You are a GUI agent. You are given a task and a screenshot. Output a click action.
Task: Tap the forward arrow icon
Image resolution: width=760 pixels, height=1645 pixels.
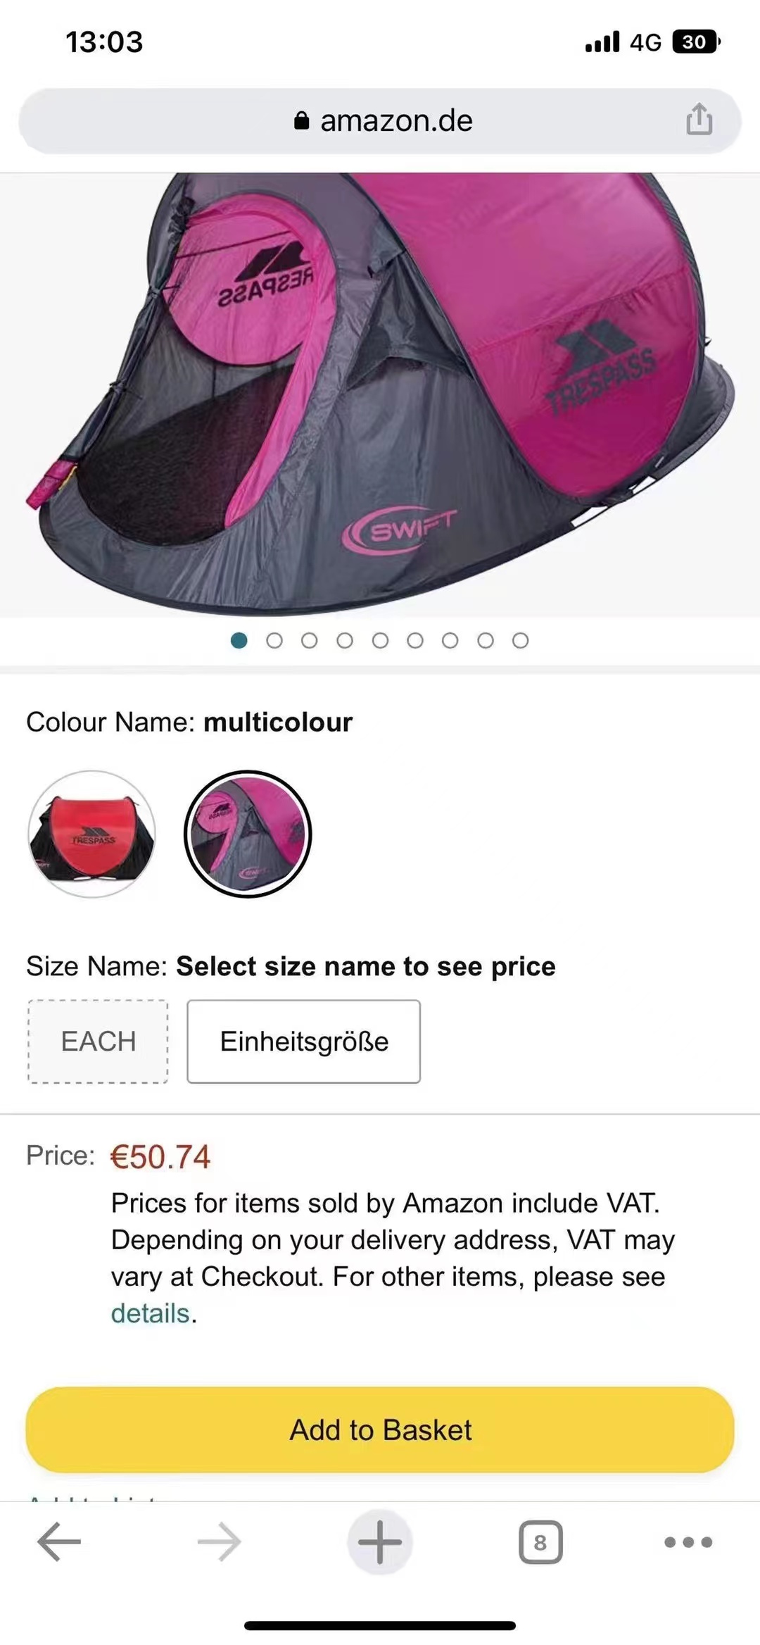pos(219,1541)
